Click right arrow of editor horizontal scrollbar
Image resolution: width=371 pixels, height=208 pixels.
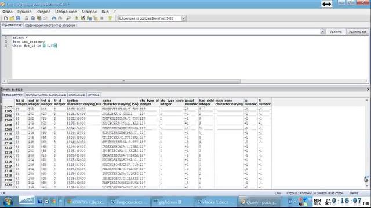(366, 81)
